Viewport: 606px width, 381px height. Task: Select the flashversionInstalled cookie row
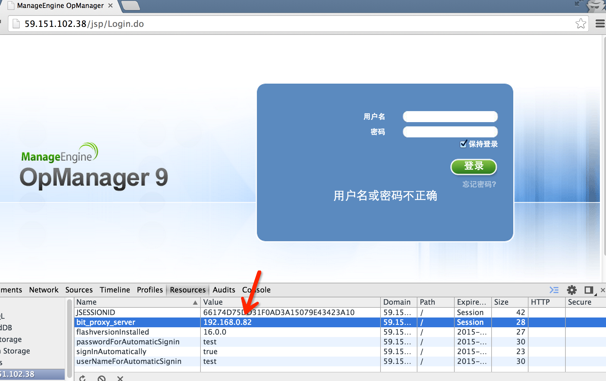340,332
